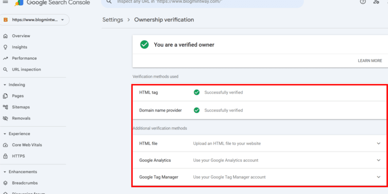388x194 pixels.
Task: Click the Domain name provider label
Action: 160,110
